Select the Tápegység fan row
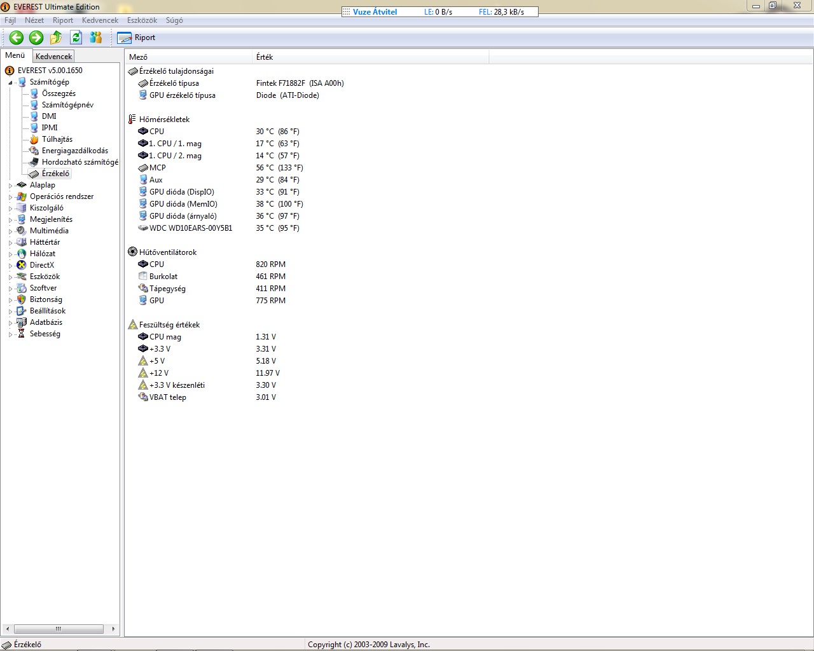Screen dimensions: 814x651 tap(212, 289)
